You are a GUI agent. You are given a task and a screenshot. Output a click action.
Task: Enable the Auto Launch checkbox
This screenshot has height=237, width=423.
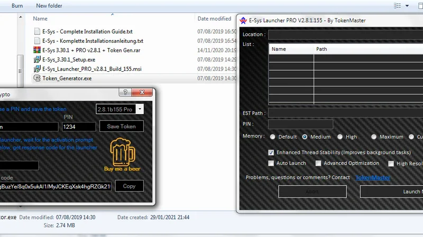click(271, 164)
